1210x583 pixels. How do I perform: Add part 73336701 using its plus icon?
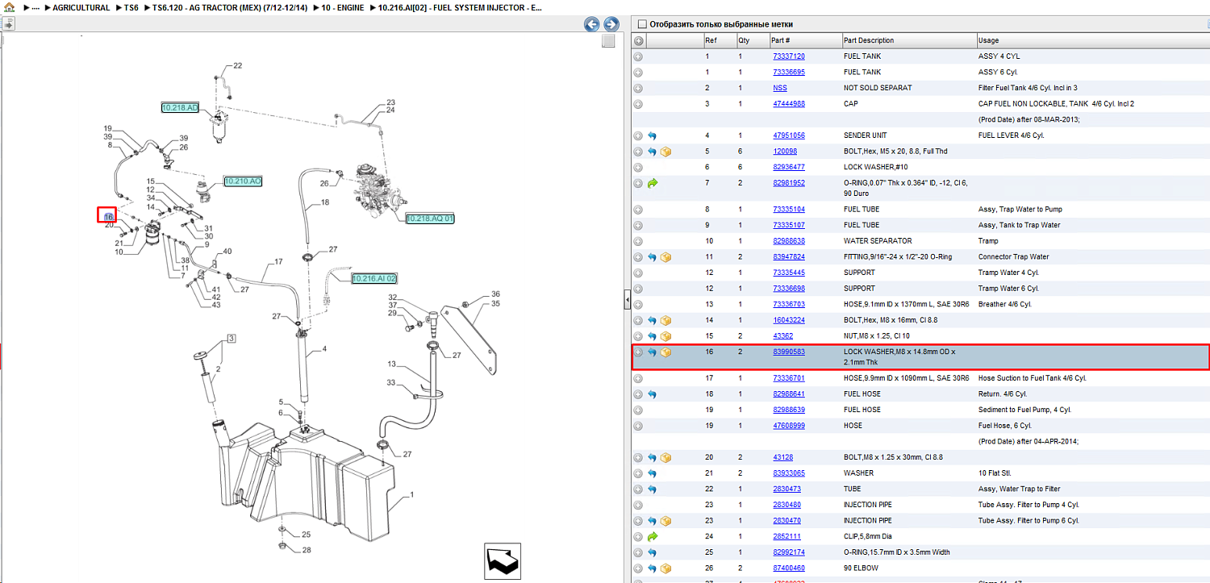[638, 378]
